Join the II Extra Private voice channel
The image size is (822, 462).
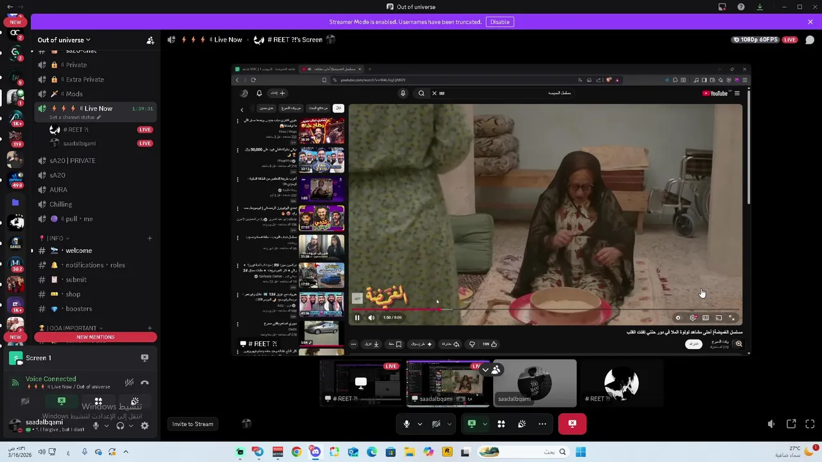pyautogui.click(x=96, y=80)
